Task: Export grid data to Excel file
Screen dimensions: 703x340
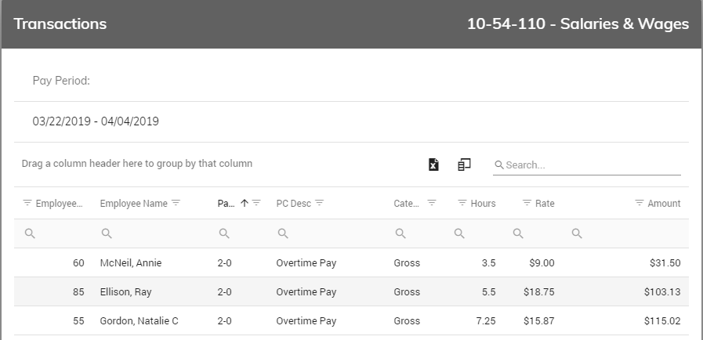Action: pos(433,165)
